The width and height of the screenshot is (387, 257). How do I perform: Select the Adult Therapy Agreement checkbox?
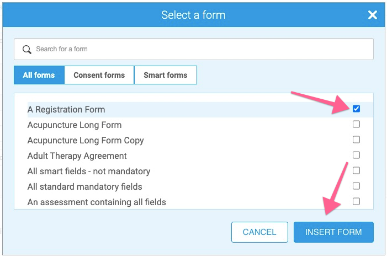pos(356,155)
